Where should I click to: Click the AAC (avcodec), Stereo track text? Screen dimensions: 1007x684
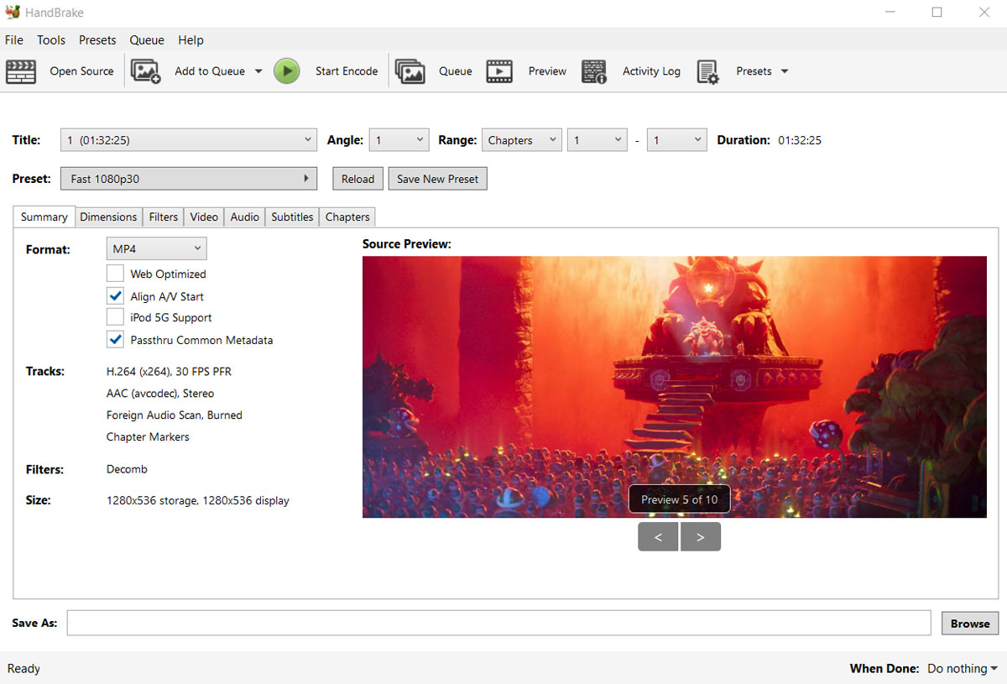point(160,393)
